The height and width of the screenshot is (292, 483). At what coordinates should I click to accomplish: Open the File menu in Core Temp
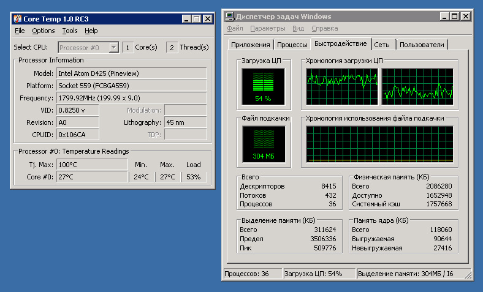20,31
